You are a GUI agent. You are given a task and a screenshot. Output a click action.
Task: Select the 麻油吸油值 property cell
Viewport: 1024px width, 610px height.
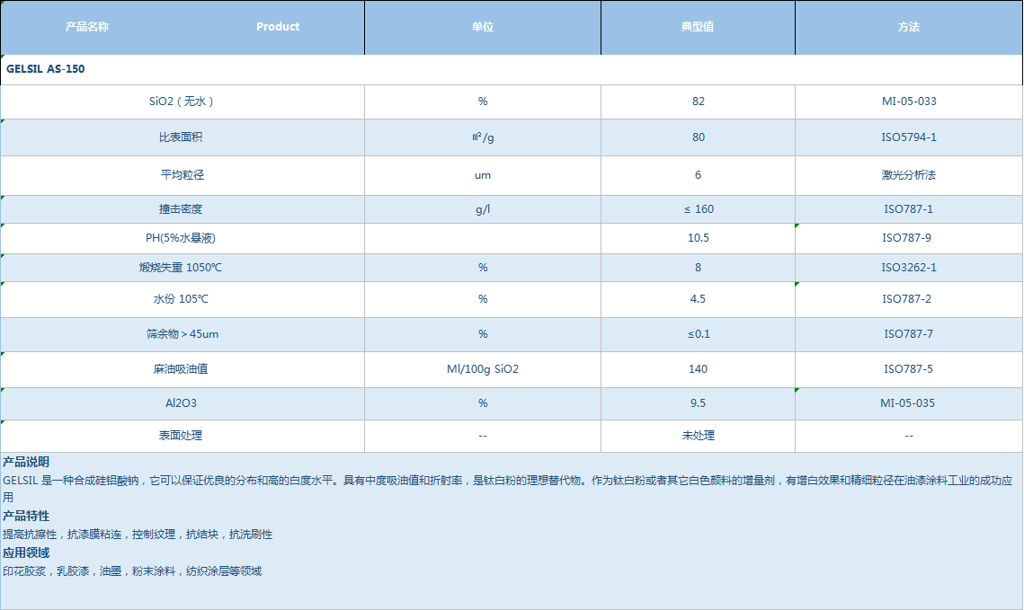pos(183,369)
